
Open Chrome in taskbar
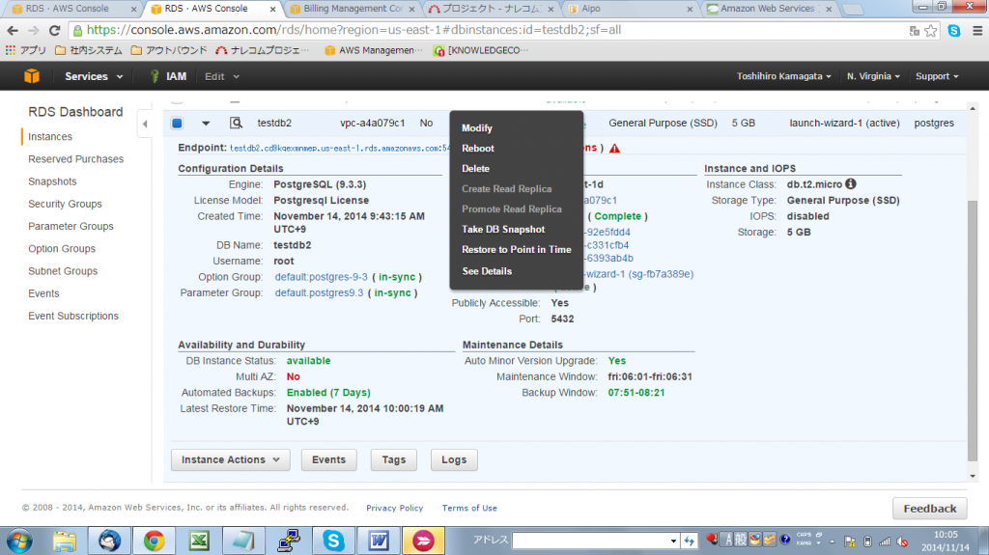(154, 541)
